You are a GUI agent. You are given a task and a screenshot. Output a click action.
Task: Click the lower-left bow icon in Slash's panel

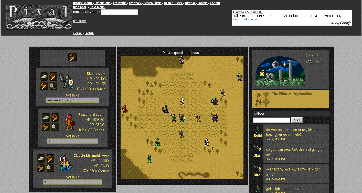[44, 86]
